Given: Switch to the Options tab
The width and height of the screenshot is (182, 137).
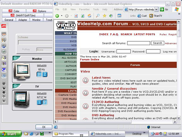Looking at the screenshot, I should coord(40,11).
